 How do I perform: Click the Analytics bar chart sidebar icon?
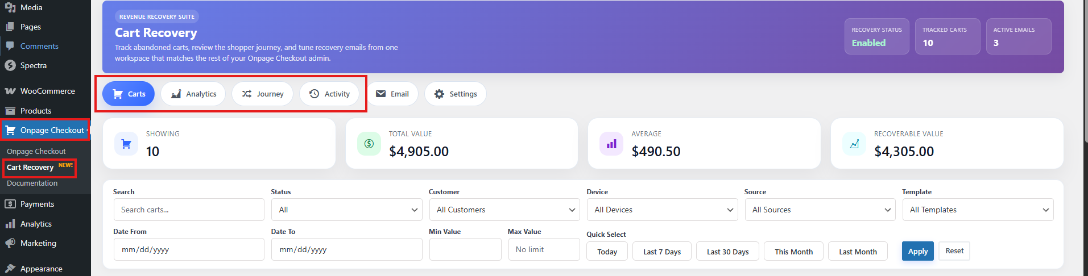(x=10, y=224)
